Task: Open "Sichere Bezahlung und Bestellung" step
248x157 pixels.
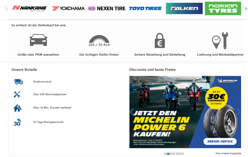Action: pyautogui.click(x=160, y=55)
